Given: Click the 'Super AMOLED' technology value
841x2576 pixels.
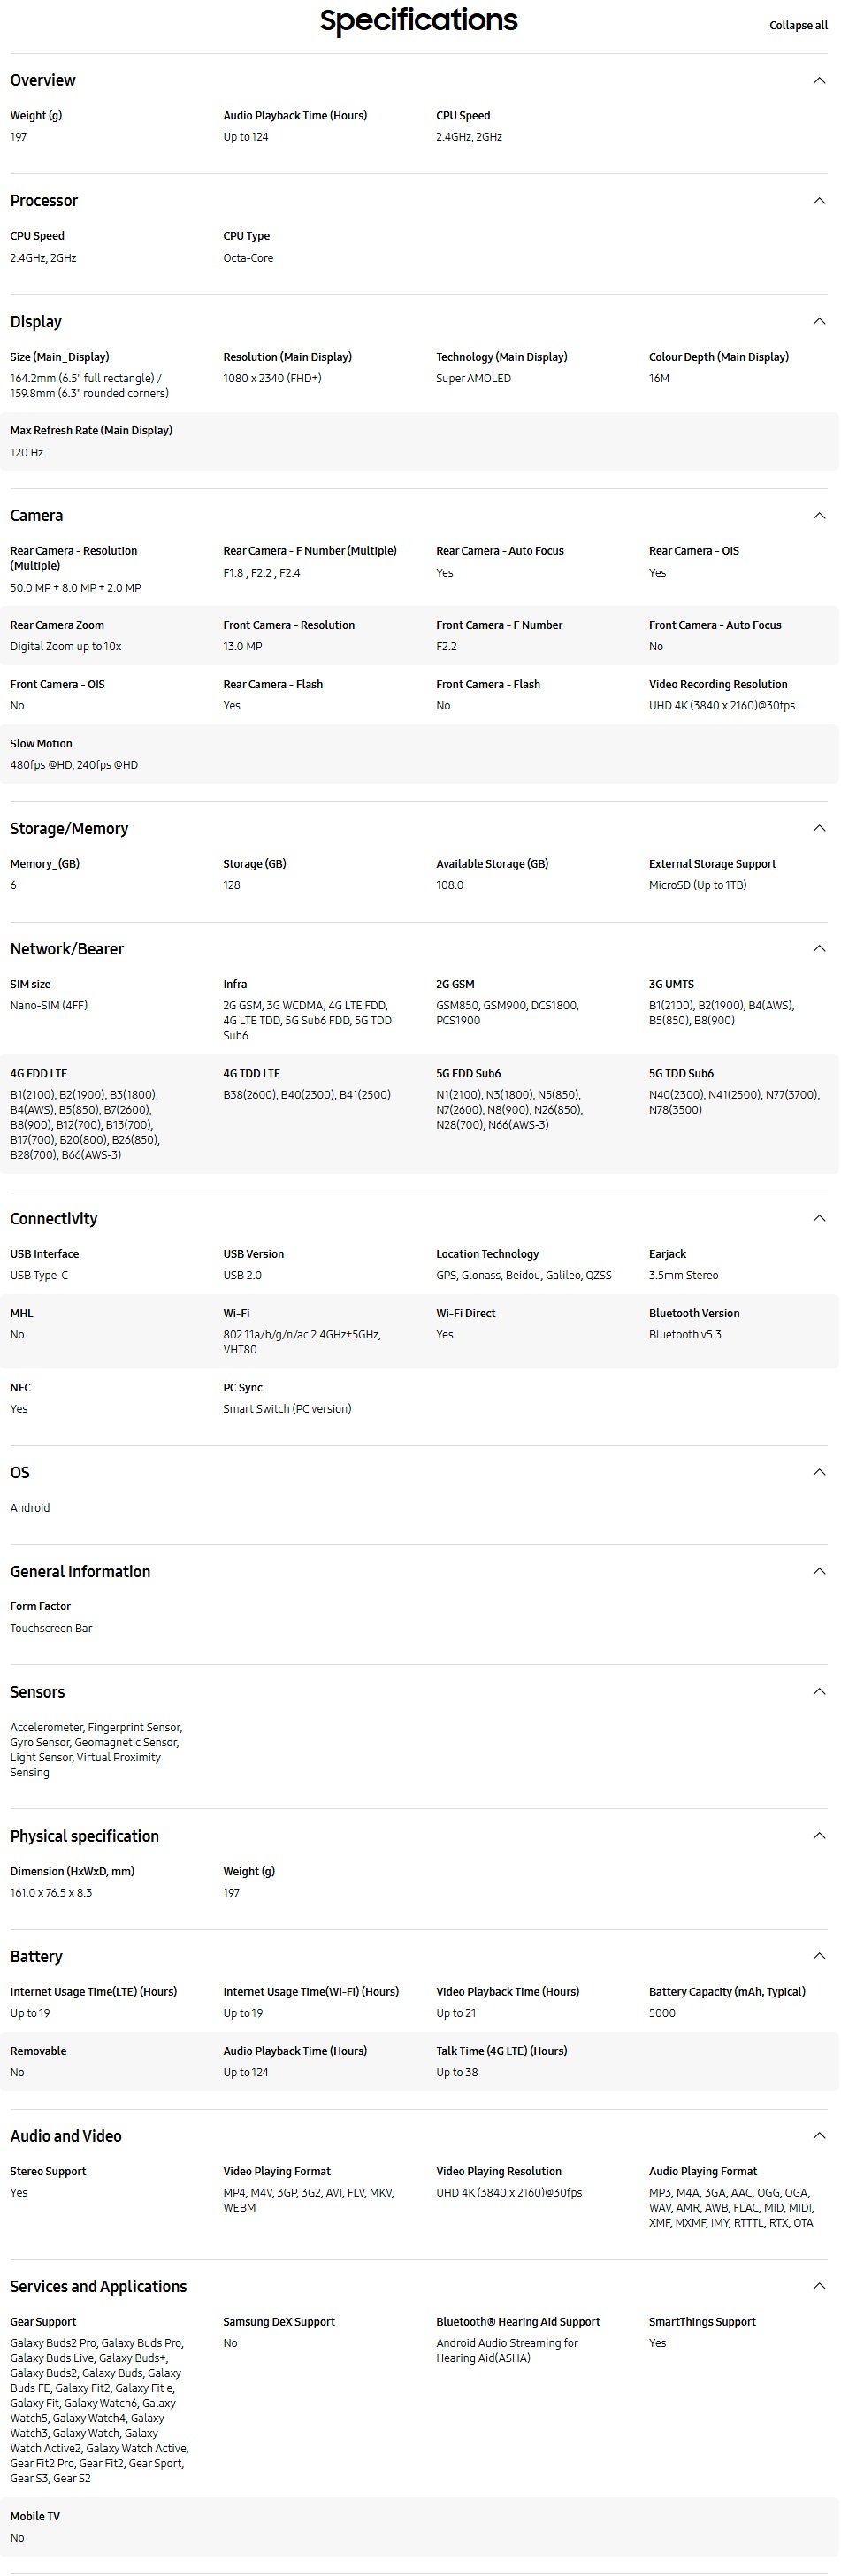Looking at the screenshot, I should [x=473, y=379].
